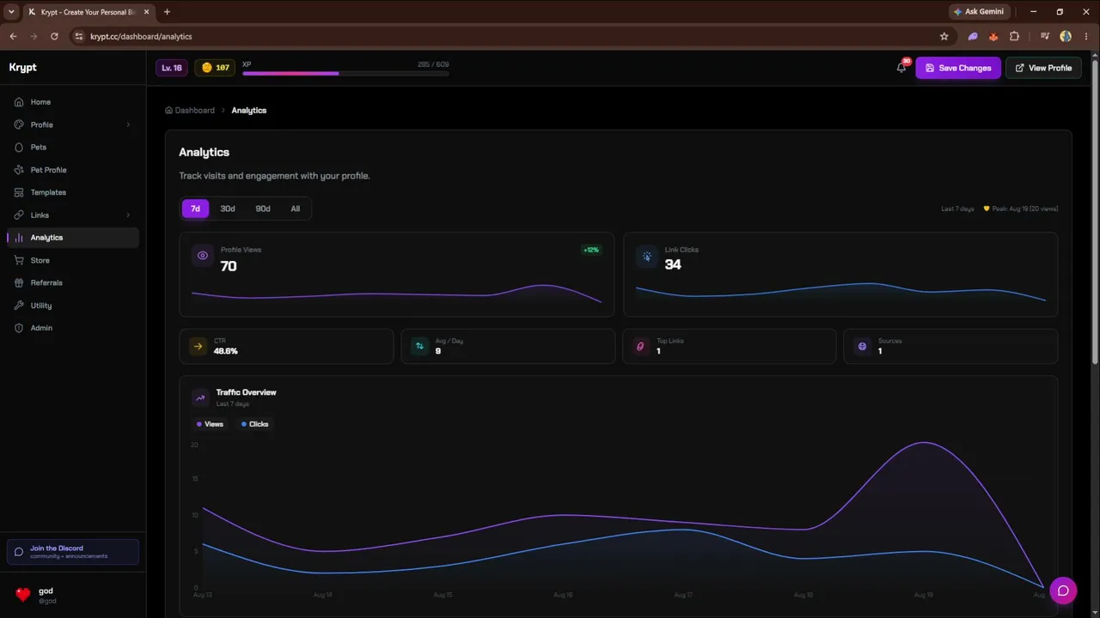
Task: Open the chat support bubble
Action: coord(1063,591)
